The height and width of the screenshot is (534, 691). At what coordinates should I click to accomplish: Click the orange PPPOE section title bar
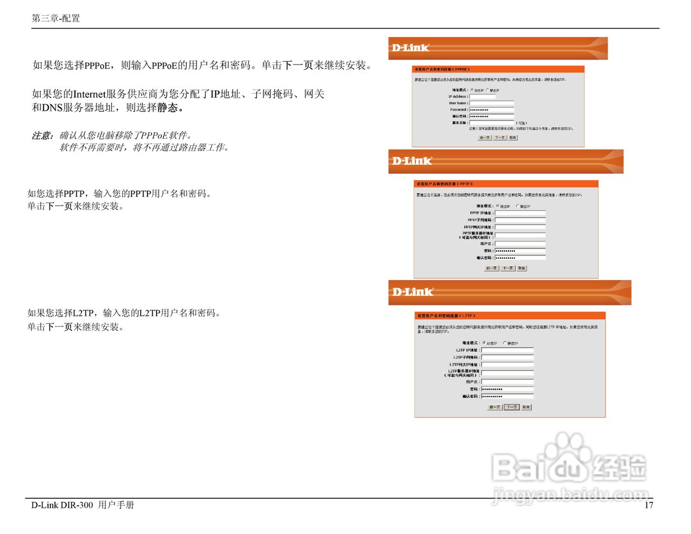pyautogui.click(x=498, y=69)
